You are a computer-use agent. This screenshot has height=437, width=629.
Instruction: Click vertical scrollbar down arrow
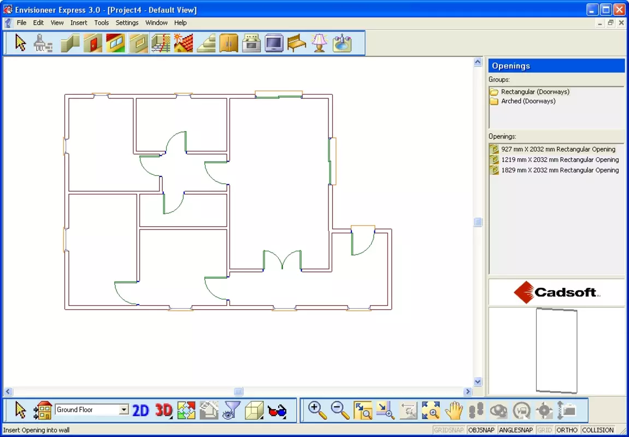[478, 382]
